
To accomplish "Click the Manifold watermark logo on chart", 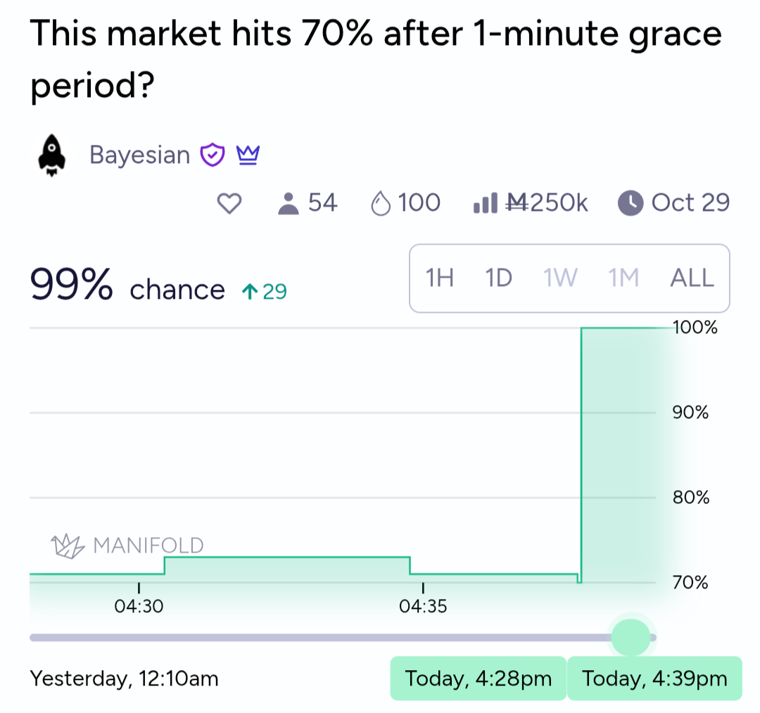I will coord(127,545).
